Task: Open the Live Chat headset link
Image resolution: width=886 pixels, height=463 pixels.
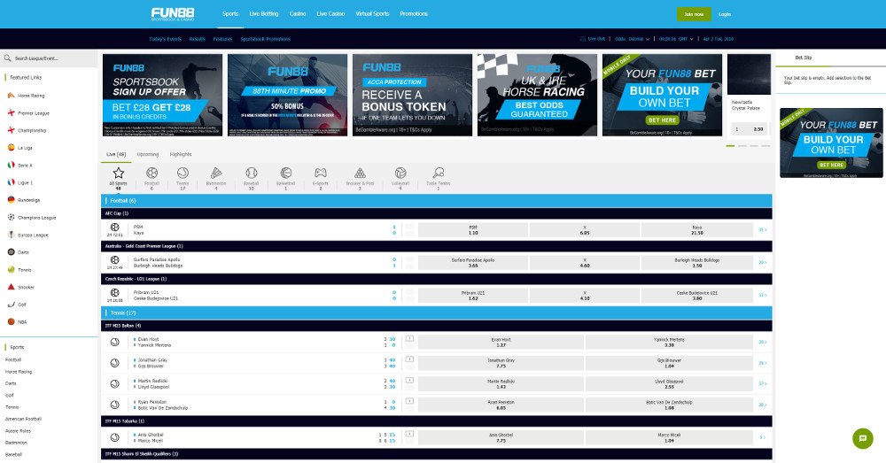Action: pyautogui.click(x=592, y=39)
